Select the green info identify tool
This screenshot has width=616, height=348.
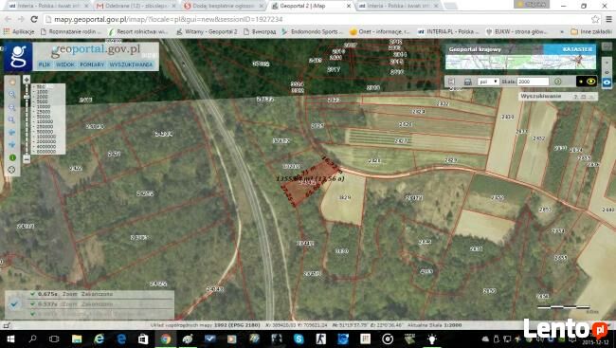point(12,157)
